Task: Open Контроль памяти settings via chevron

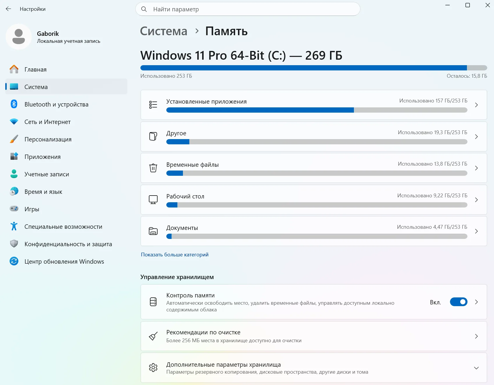Action: point(477,302)
